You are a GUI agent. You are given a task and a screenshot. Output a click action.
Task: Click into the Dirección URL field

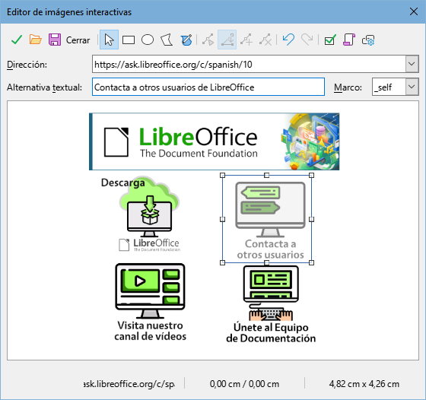point(249,64)
